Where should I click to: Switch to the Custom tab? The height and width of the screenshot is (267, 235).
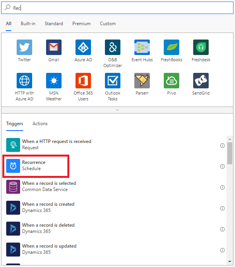pos(108,24)
